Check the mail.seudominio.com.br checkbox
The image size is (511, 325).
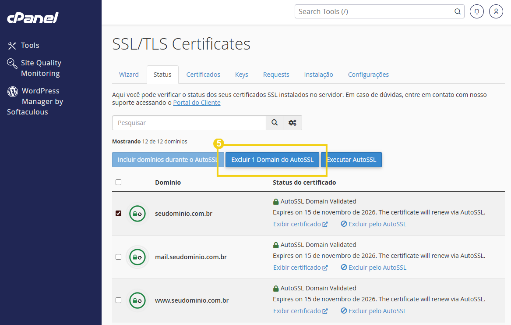click(118, 257)
